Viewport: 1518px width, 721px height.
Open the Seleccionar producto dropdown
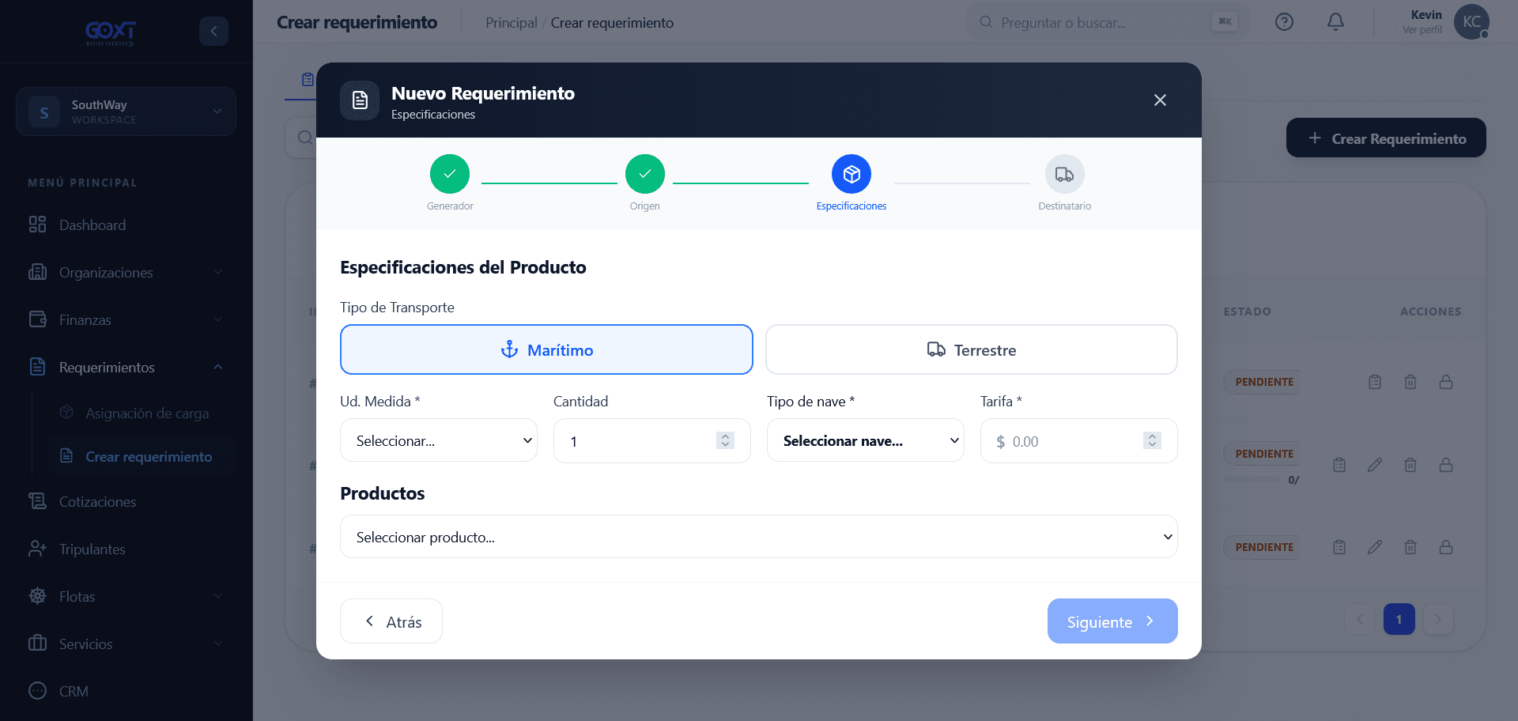[x=759, y=537]
